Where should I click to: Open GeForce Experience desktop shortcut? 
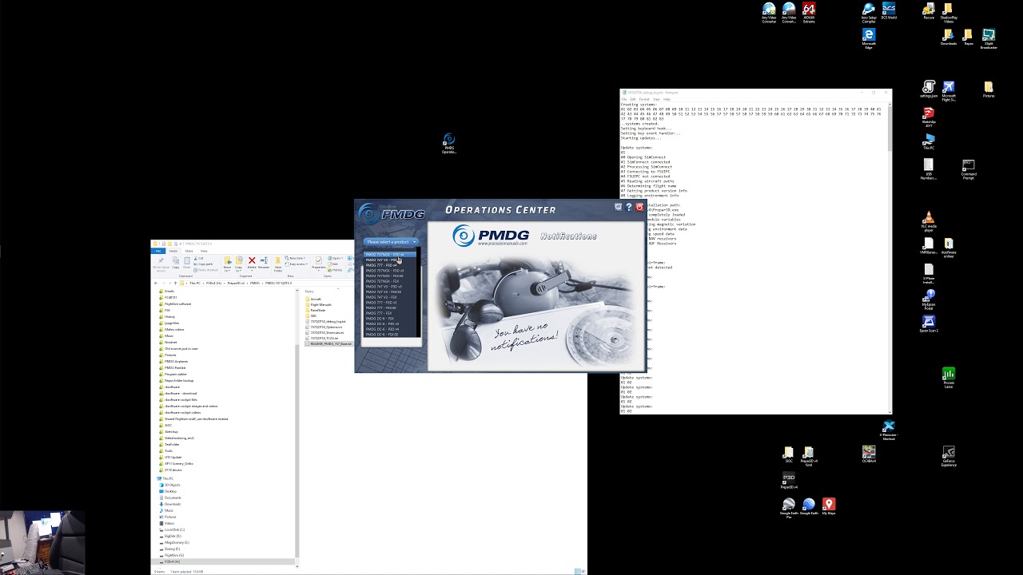coord(949,456)
